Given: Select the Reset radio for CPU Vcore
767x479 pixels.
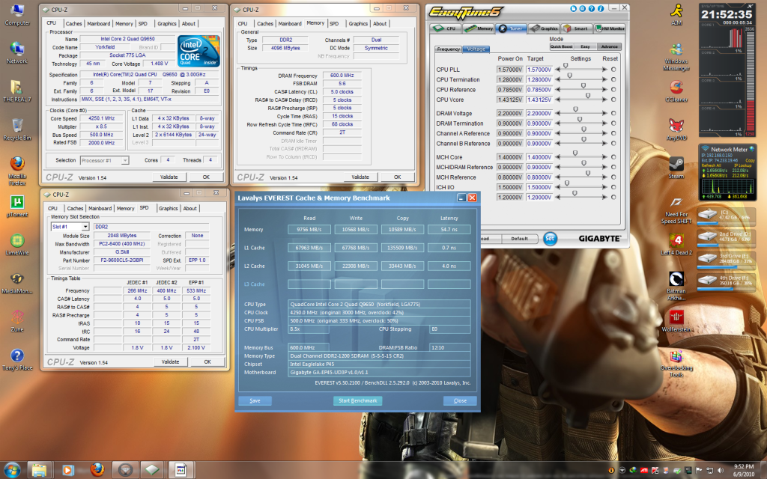Looking at the screenshot, I should coord(613,100).
